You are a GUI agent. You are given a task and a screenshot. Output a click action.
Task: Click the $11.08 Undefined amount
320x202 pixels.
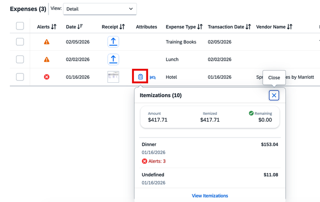tap(271, 175)
